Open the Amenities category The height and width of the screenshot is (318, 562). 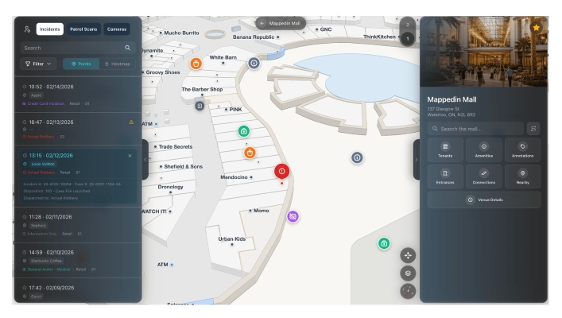pyautogui.click(x=484, y=150)
